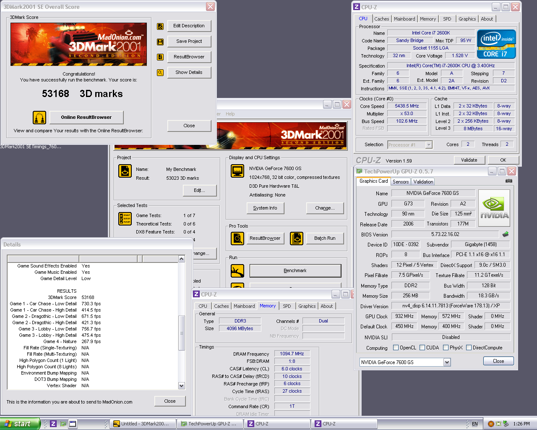Open the SPD tab in top CPU-Z window

[x=447, y=19]
